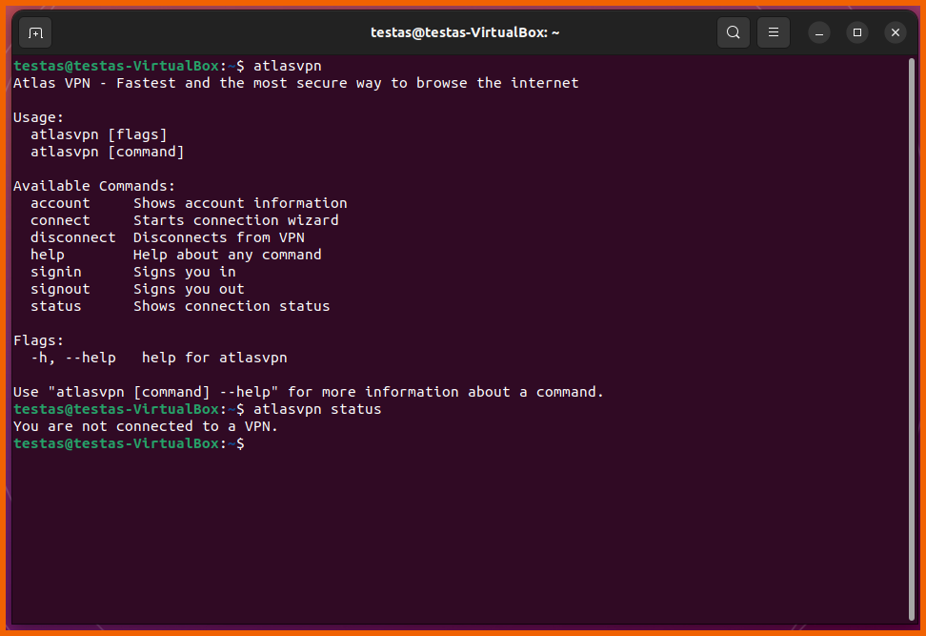Close the terminal window

click(x=895, y=32)
